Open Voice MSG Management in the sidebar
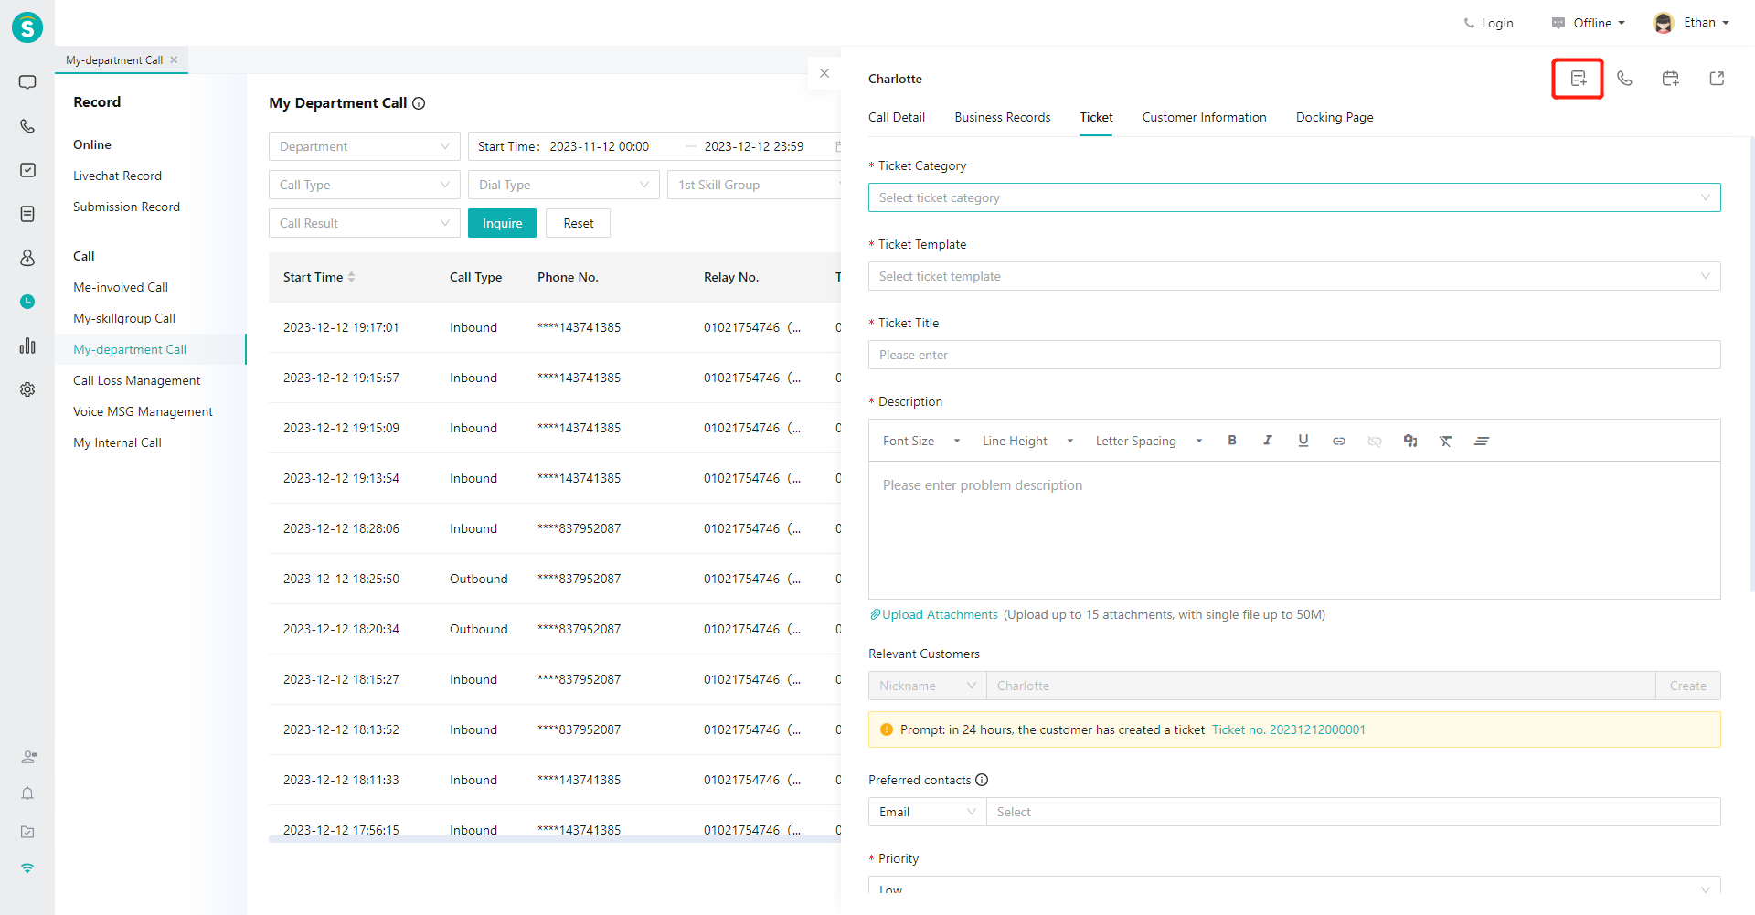This screenshot has height=915, width=1755. pos(143,411)
